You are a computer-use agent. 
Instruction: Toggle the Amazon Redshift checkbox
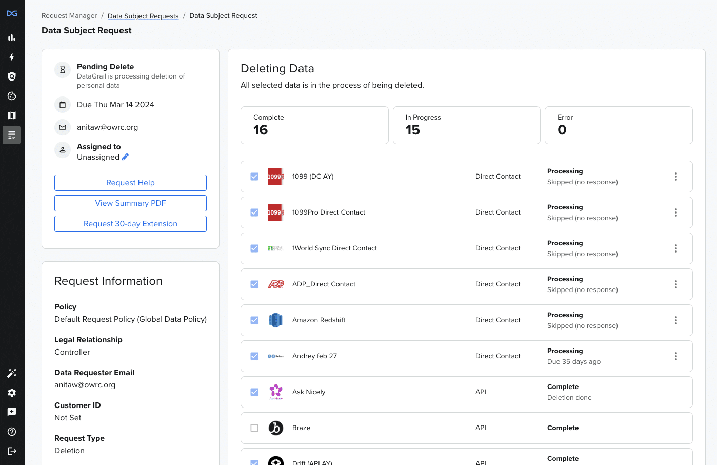254,320
